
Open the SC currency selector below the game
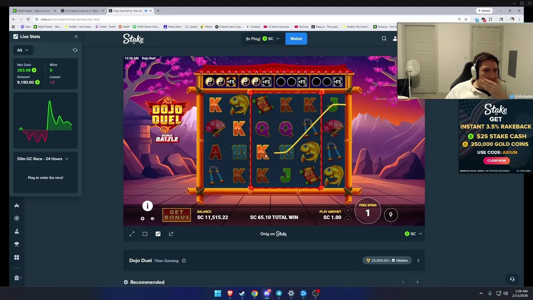coord(413,234)
